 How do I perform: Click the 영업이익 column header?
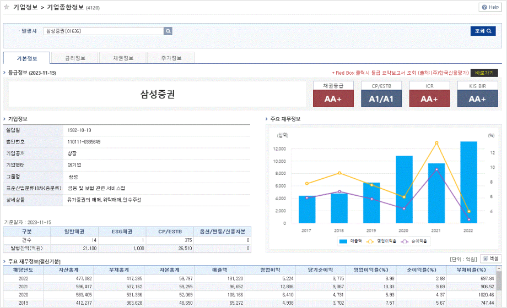pos(271,270)
